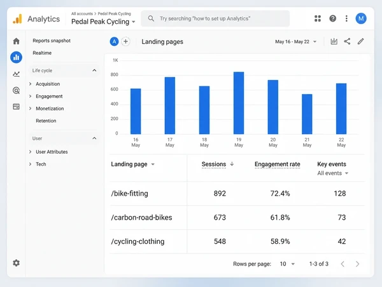
Task: Click Pedal Peak Cycling breadcrumb link
Action: tap(114, 13)
